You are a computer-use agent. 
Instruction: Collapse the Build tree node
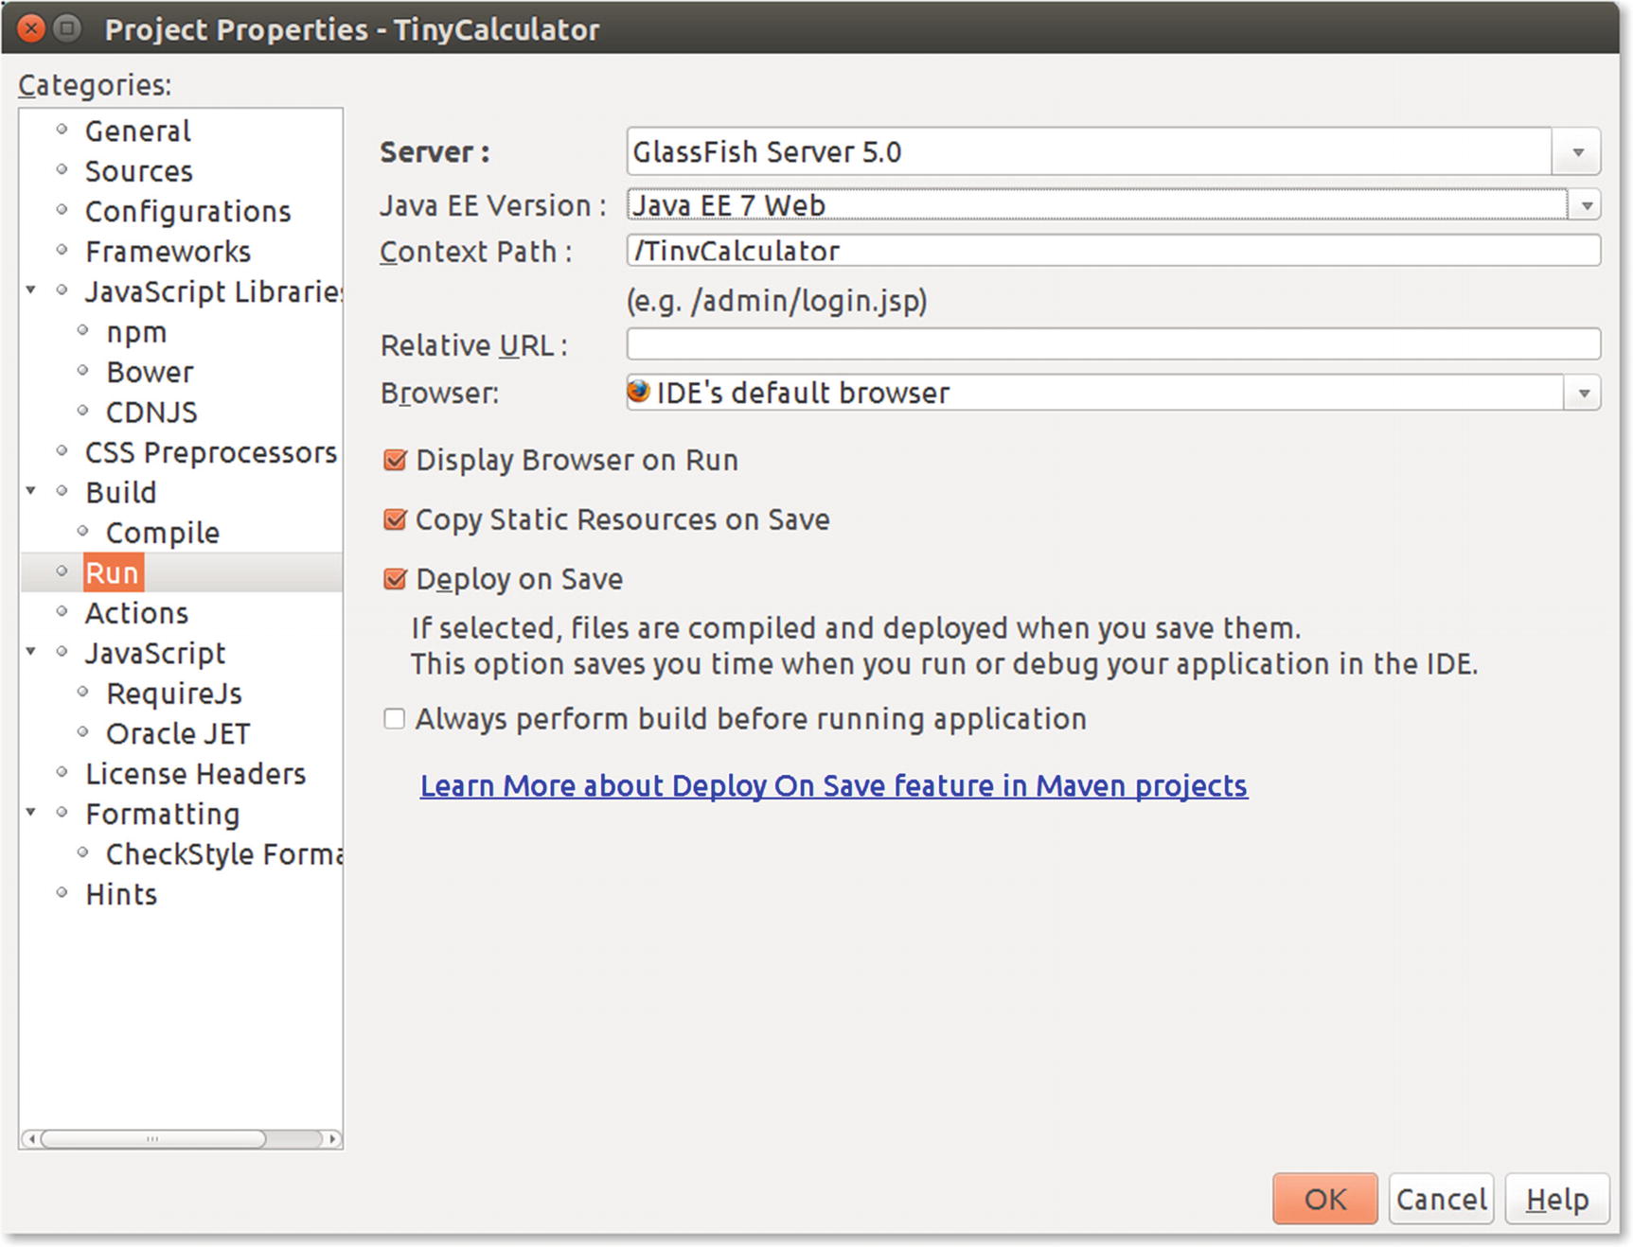point(31,490)
